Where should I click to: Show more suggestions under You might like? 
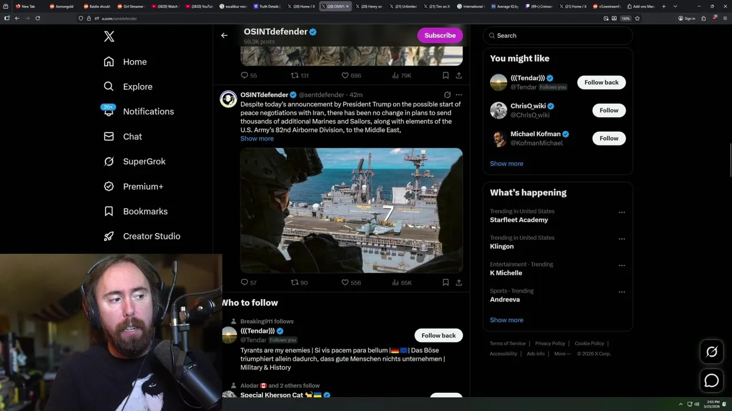[x=507, y=164]
